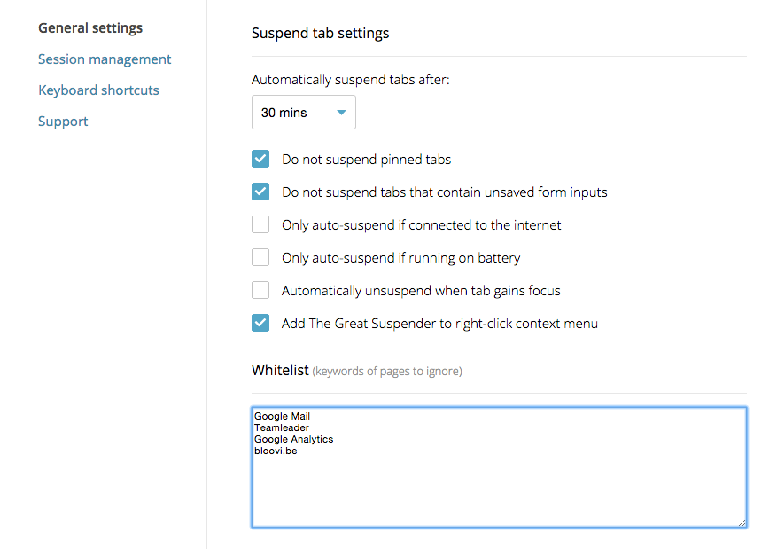Uncheck Add to right-click context menu checkbox
Image resolution: width=777 pixels, height=549 pixels.
click(260, 323)
